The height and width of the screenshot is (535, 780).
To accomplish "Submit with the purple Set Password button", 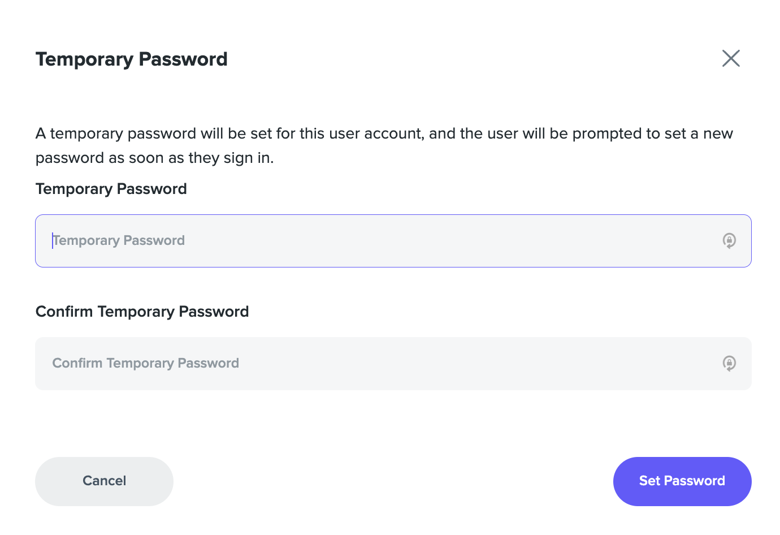I will pos(682,481).
